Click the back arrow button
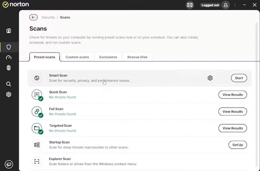The width and height of the screenshot is (260, 171). tap(33, 17)
